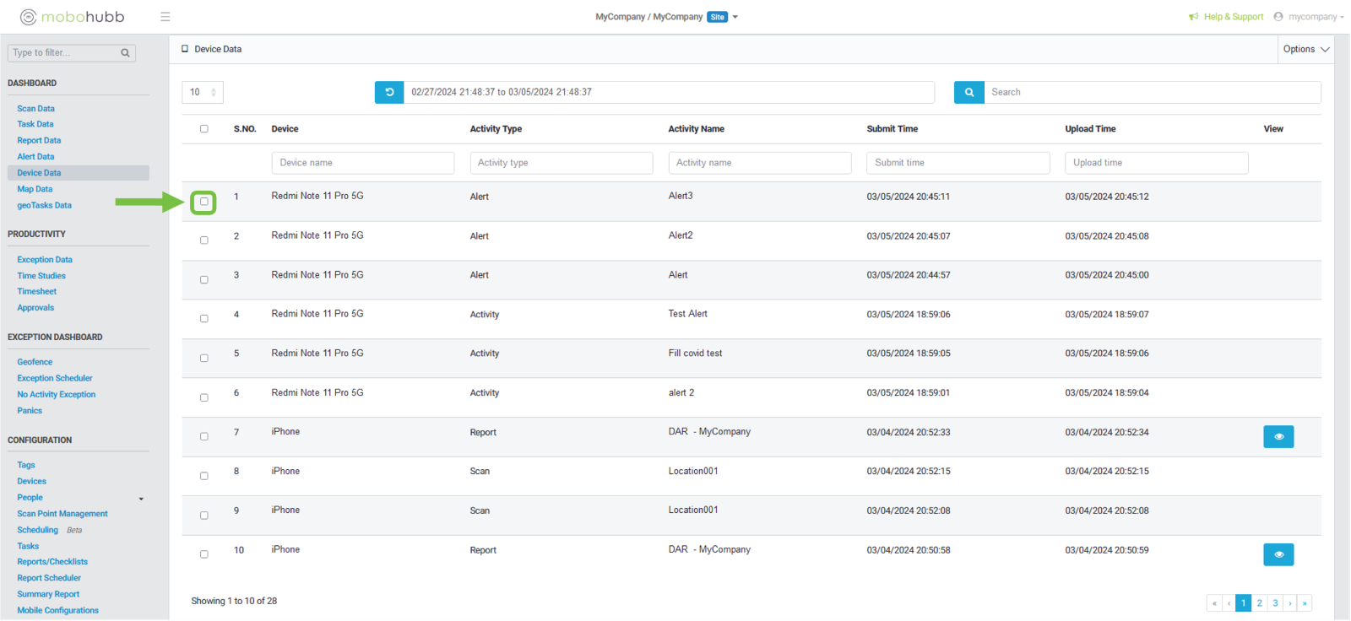
Task: Click the sidebar filter magnifier icon
Action: 125,53
